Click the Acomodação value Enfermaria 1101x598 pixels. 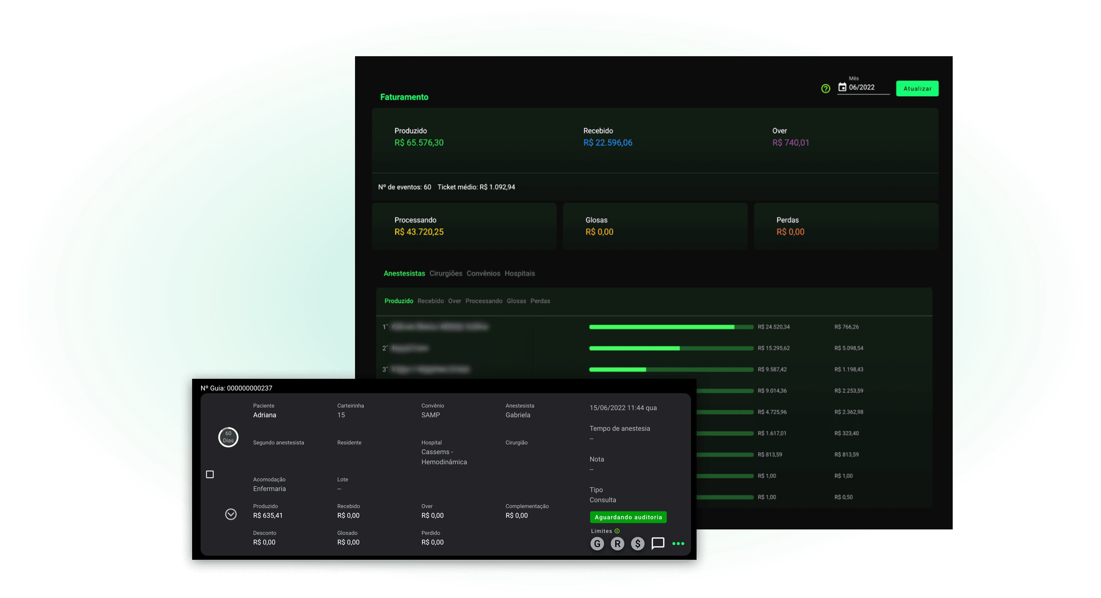click(x=269, y=489)
